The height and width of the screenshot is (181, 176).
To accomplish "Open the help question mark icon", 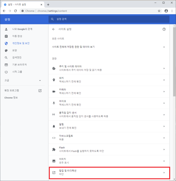I will point(164,29).
